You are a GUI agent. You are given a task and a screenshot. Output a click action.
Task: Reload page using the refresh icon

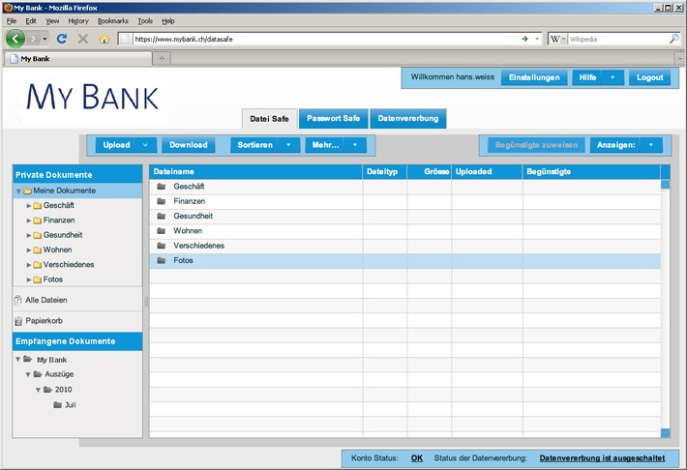(62, 39)
